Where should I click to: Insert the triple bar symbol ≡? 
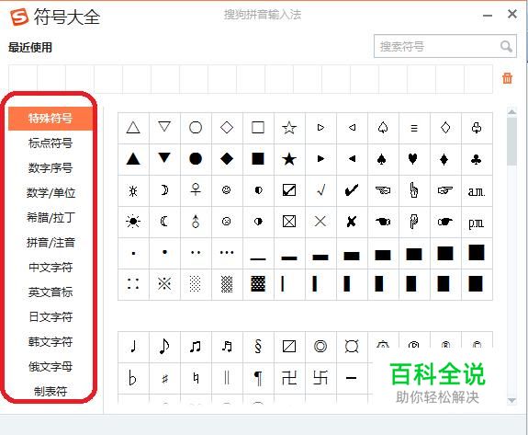tap(414, 128)
